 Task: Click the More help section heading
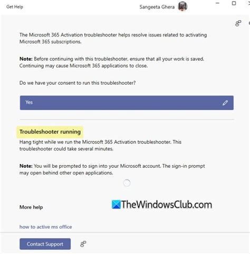(x=31, y=207)
